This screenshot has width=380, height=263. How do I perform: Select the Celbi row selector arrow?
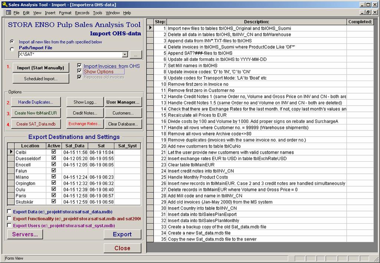pyautogui.click(x=11, y=152)
